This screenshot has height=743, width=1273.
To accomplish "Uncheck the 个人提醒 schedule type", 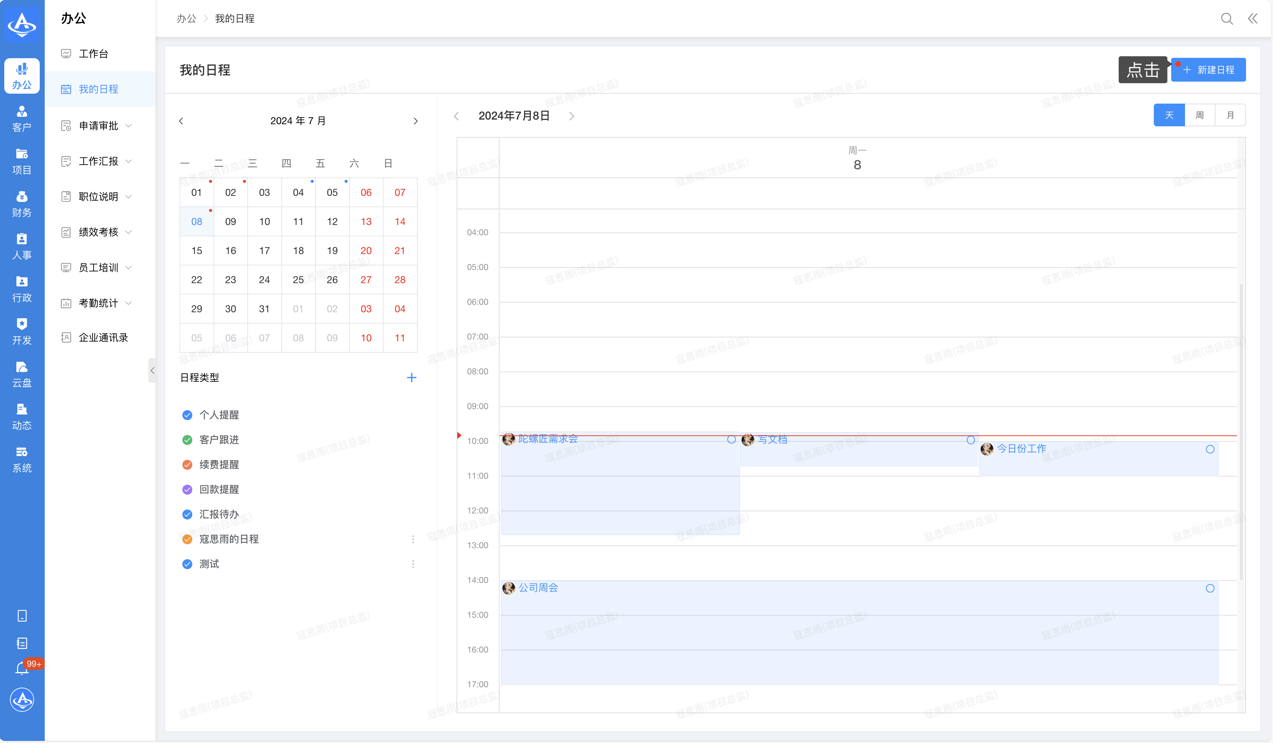I will 187,415.
